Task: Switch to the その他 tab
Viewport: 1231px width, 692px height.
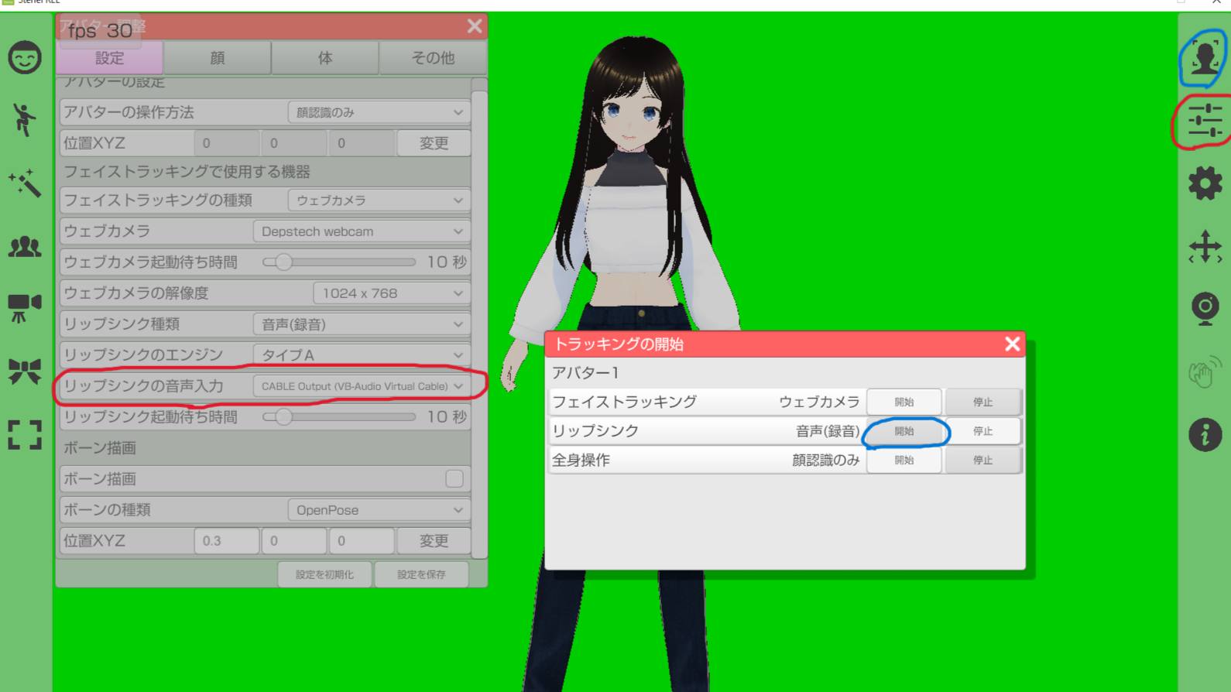Action: coord(433,58)
